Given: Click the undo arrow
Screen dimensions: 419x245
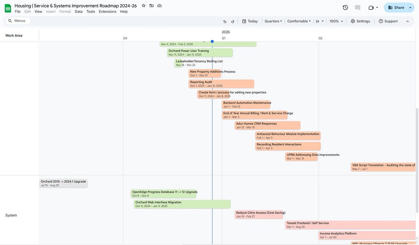Looking at the screenshot, I should 225,21.
